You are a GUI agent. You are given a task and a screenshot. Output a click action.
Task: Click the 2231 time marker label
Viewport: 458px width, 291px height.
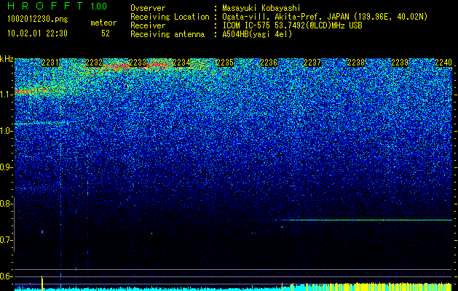50,63
